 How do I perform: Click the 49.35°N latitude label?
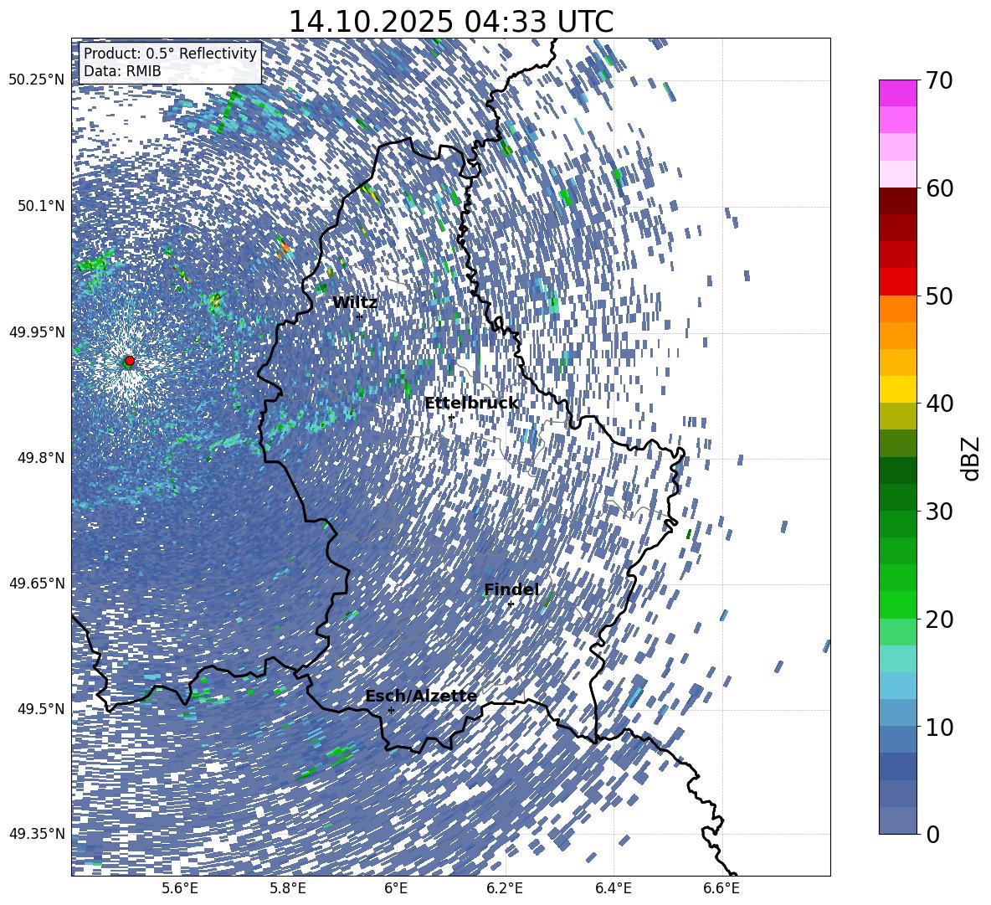click(37, 834)
